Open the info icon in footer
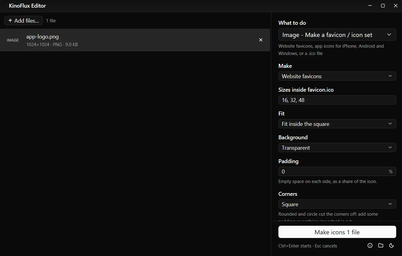Image resolution: width=402 pixels, height=256 pixels. click(370, 246)
